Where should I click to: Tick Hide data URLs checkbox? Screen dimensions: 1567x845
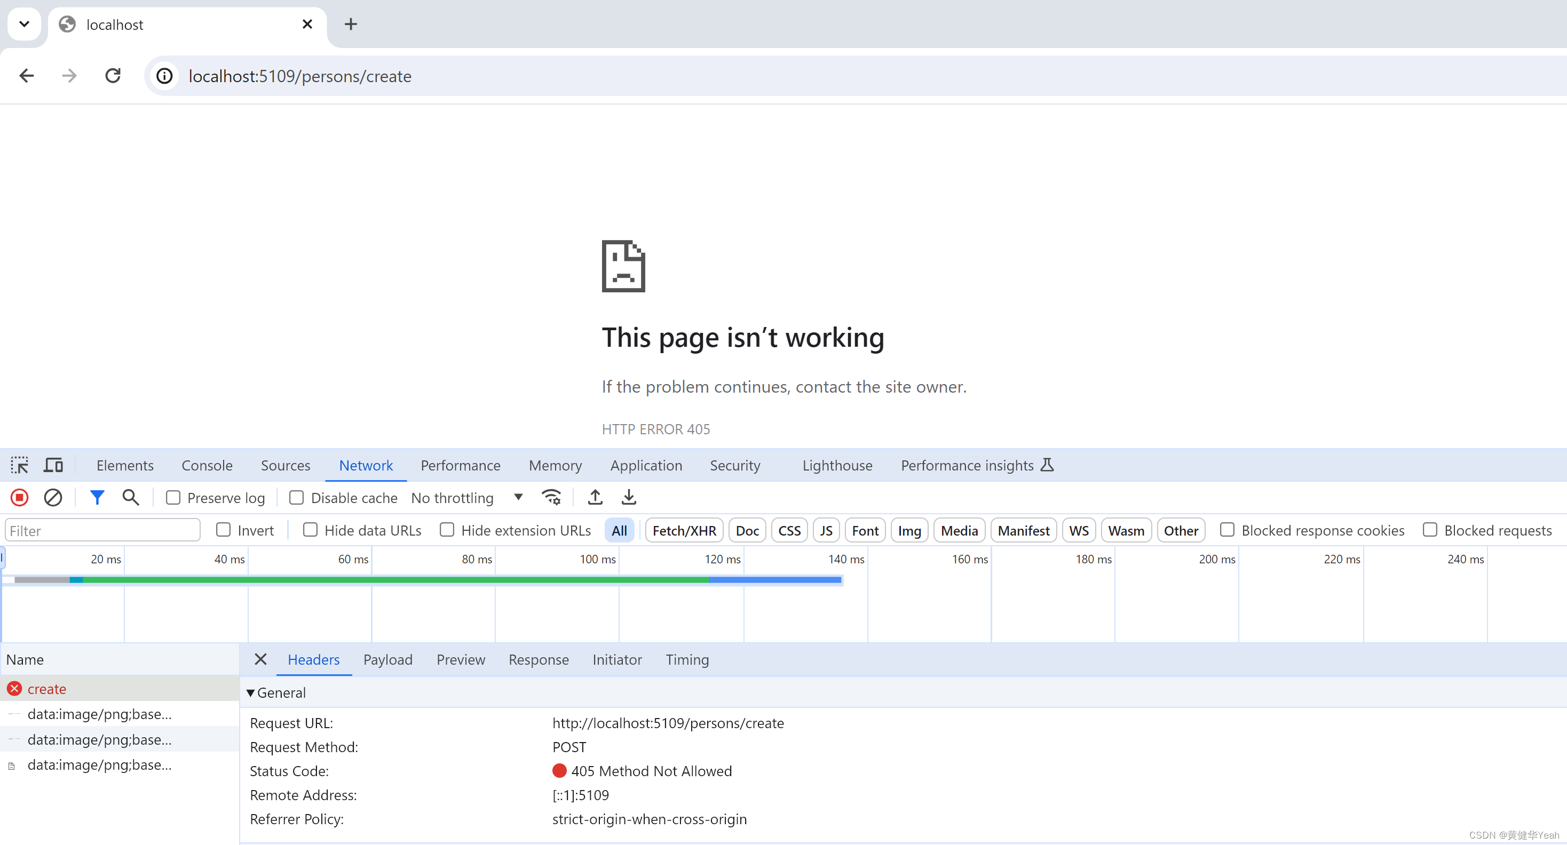(310, 530)
